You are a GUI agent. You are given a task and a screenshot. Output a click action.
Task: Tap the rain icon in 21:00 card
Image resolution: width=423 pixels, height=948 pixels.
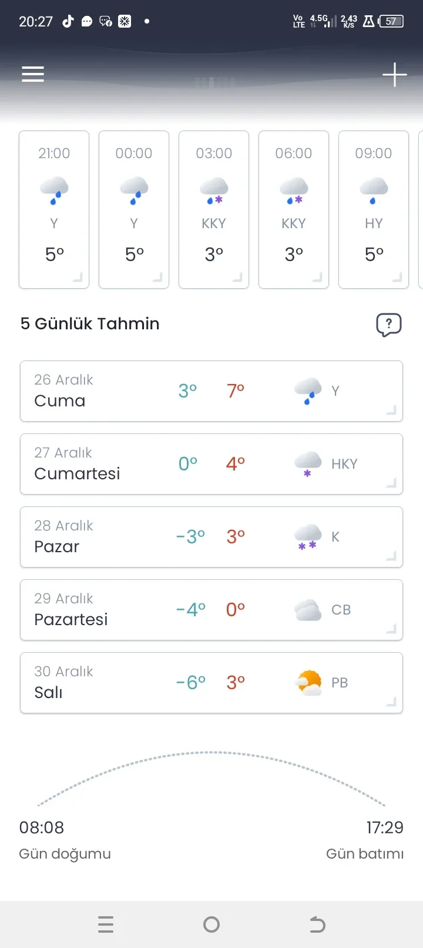coord(54,190)
